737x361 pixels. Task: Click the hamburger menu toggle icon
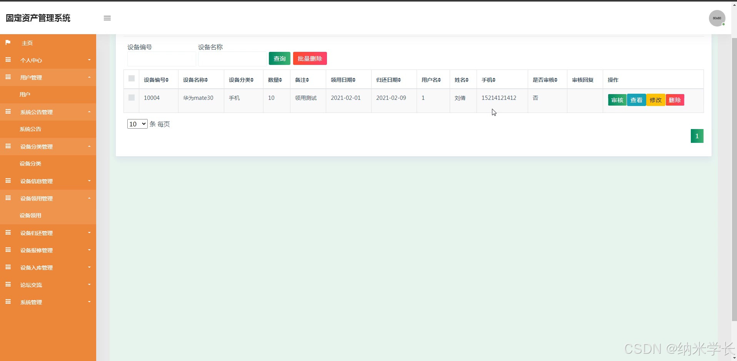pyautogui.click(x=107, y=18)
